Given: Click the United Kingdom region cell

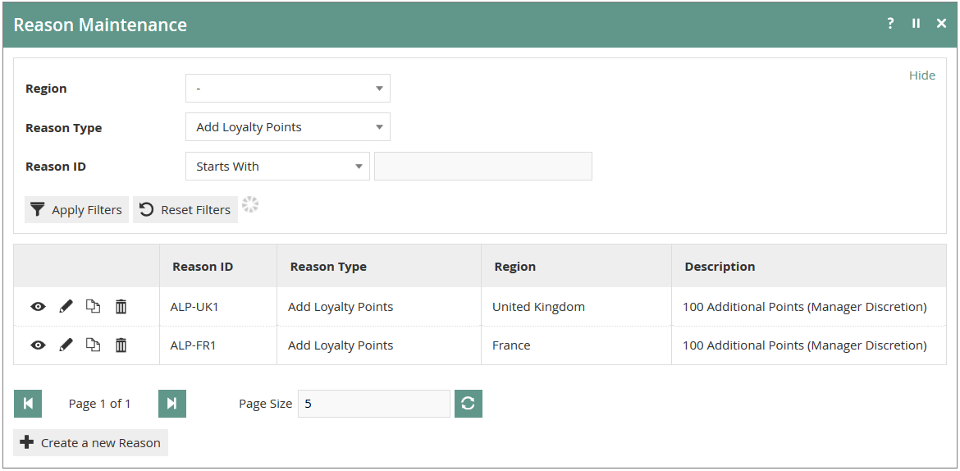Looking at the screenshot, I should point(576,306).
